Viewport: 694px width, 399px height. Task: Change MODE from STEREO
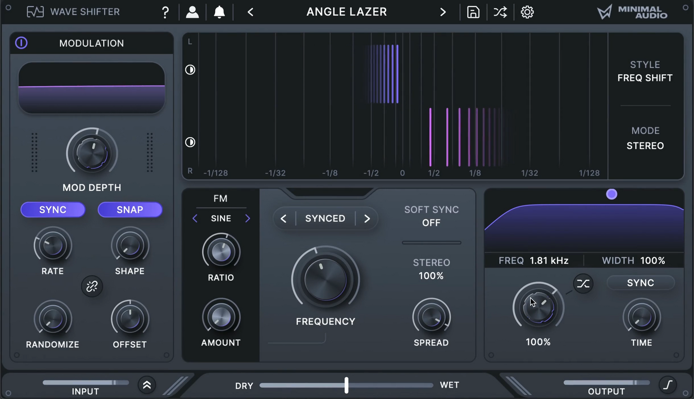point(645,145)
